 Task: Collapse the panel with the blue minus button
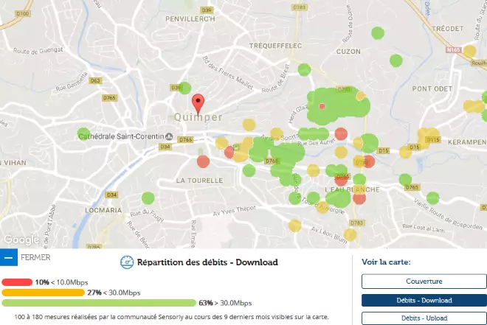click(8, 258)
